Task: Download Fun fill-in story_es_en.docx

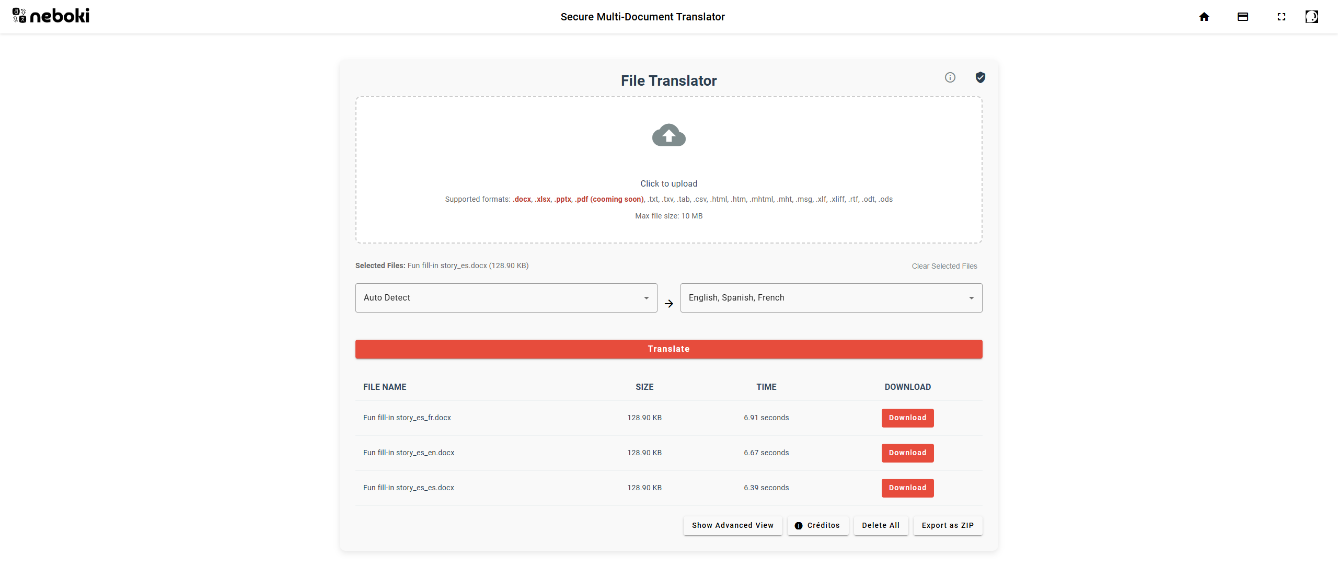Action: click(907, 453)
